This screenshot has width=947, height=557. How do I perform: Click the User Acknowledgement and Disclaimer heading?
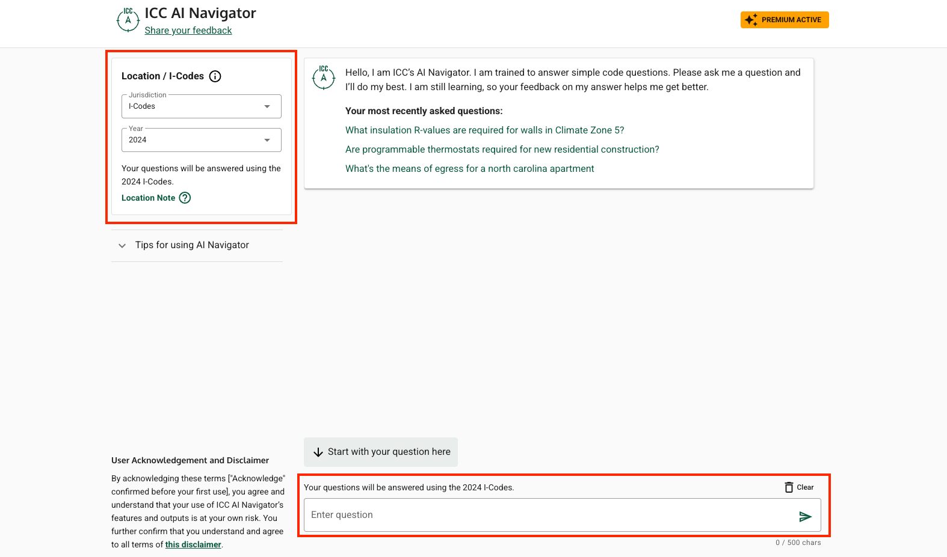190,460
